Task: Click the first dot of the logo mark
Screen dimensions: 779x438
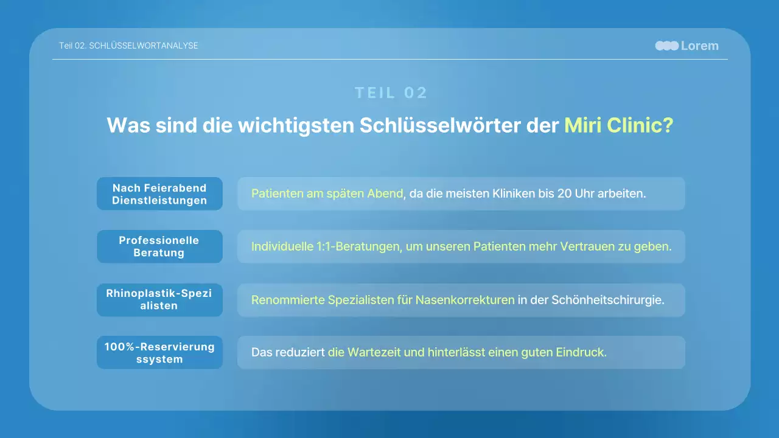Action: [x=659, y=46]
